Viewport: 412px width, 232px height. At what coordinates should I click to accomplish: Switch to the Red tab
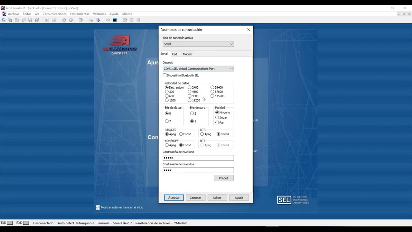coord(174,54)
